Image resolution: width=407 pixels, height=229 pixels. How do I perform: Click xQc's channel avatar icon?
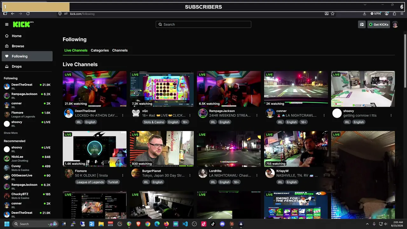(x=136, y=113)
